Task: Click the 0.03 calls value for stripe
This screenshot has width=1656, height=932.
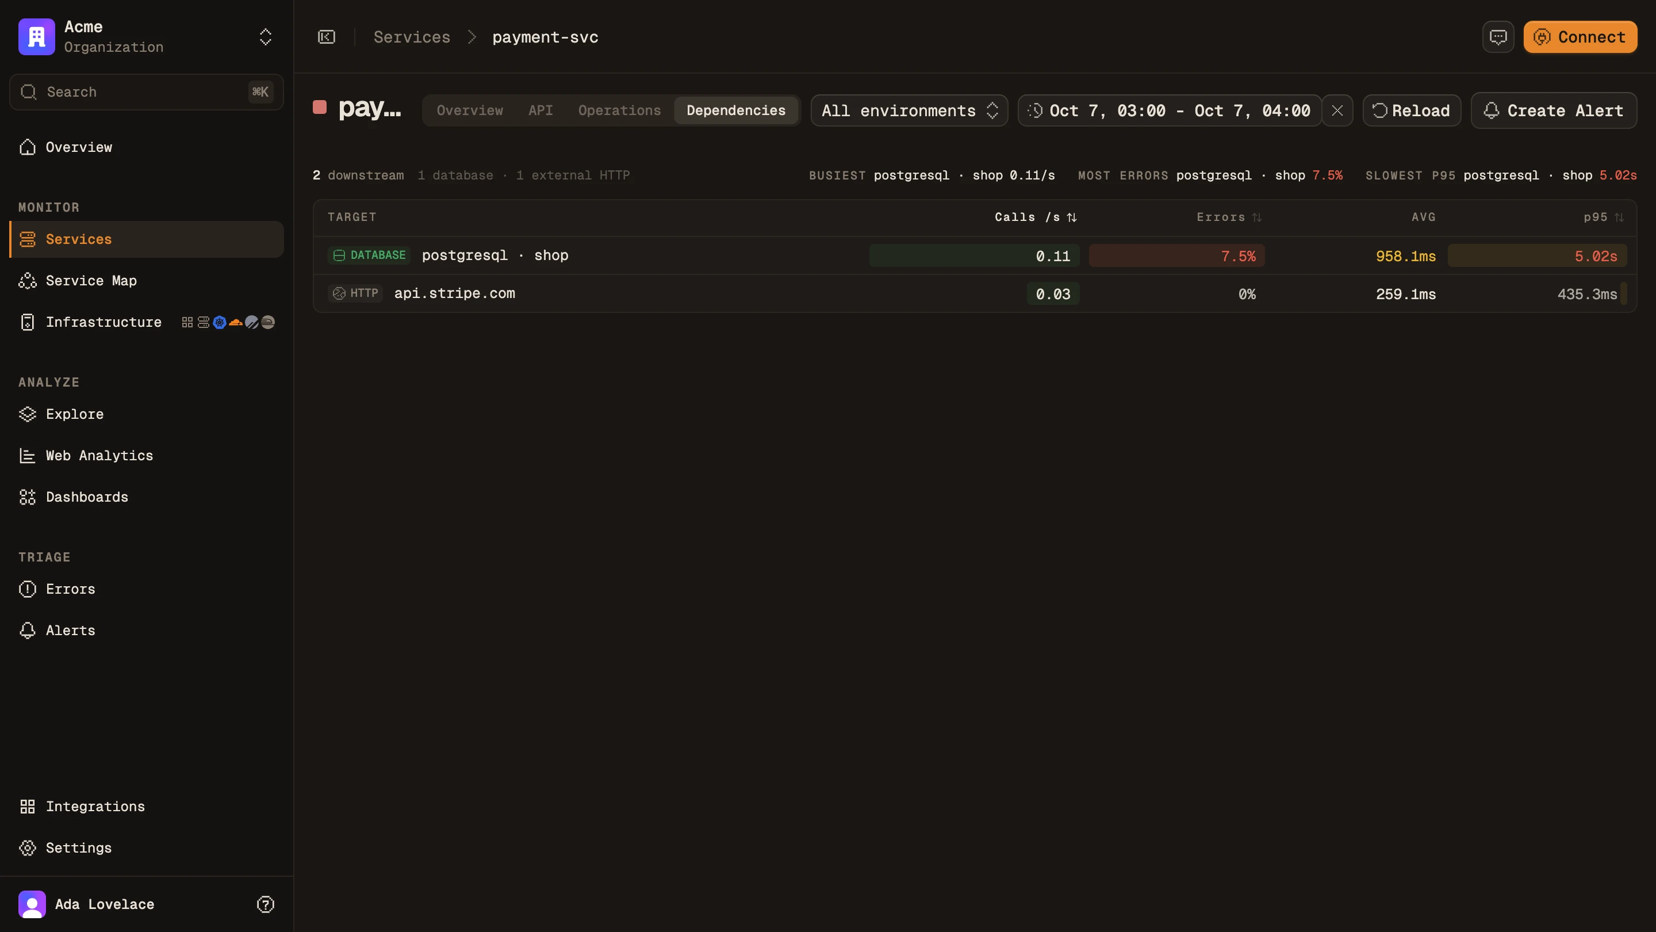Action: pyautogui.click(x=1053, y=294)
